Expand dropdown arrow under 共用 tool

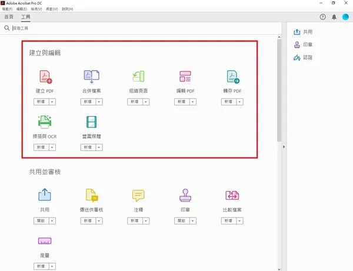pyautogui.click(x=52, y=221)
